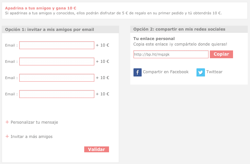Click the Twitter bird icon
The width and height of the screenshot is (250, 164).
point(200,72)
